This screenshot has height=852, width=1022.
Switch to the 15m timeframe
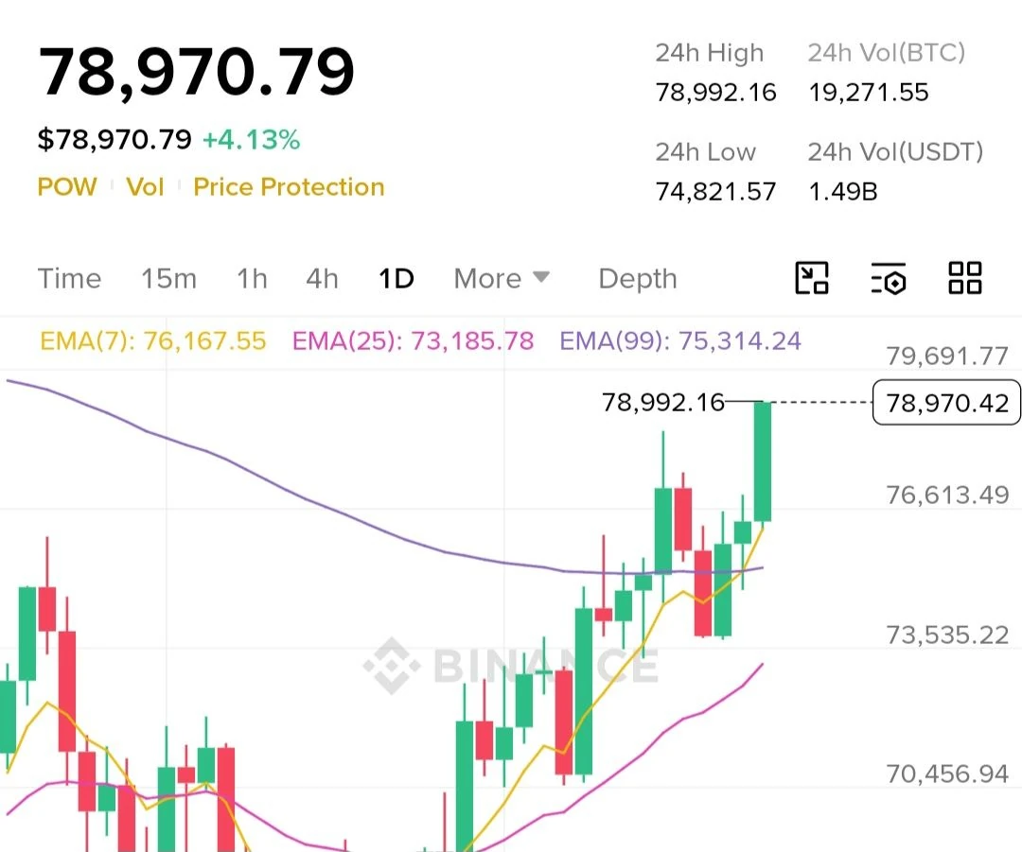pos(168,279)
